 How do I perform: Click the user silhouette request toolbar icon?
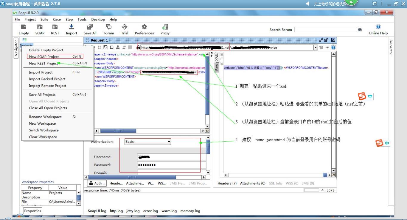point(118,47)
